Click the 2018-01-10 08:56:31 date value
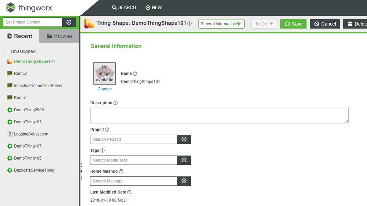The width and height of the screenshot is (367, 206). tap(109, 200)
